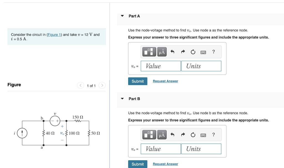Screen dimensions: 284x168
Task: Click the Value input field in Part A
Action: 161,66
